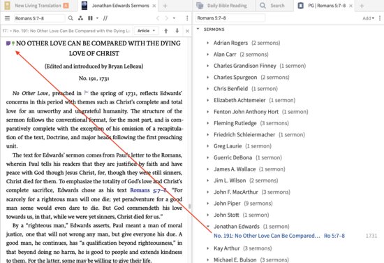This screenshot has width=384, height=263.
Task: Click the Jonathan Edwards Sermons cover icon
Action: pos(84,6)
